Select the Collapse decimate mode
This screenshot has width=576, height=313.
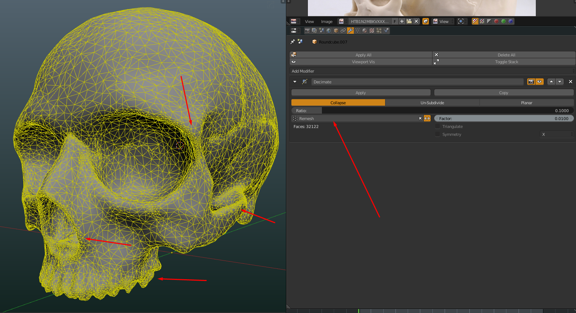[x=338, y=102]
